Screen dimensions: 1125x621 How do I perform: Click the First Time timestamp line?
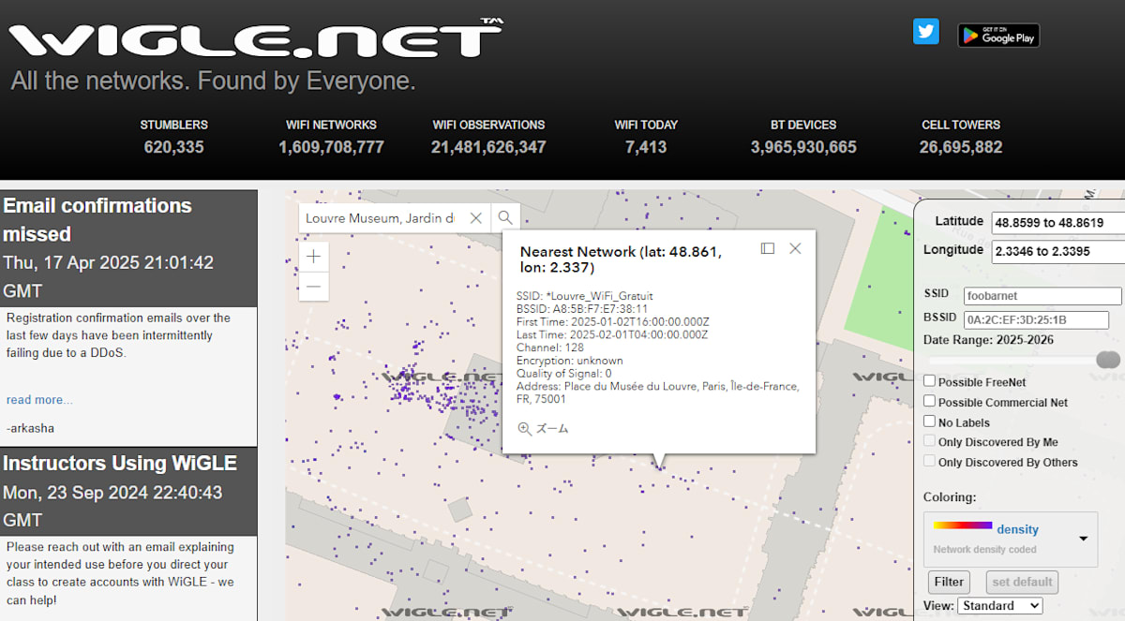613,322
